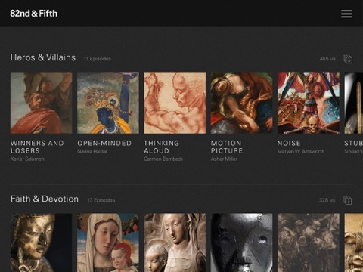Screen dimensions: 363x272
Task: Click curator name Xavier Salomon
Action: click(x=27, y=159)
